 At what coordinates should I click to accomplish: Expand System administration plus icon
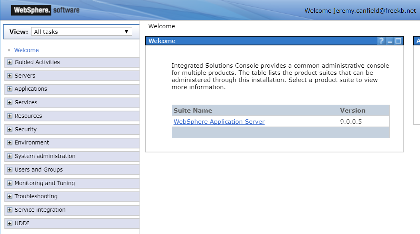(10, 156)
